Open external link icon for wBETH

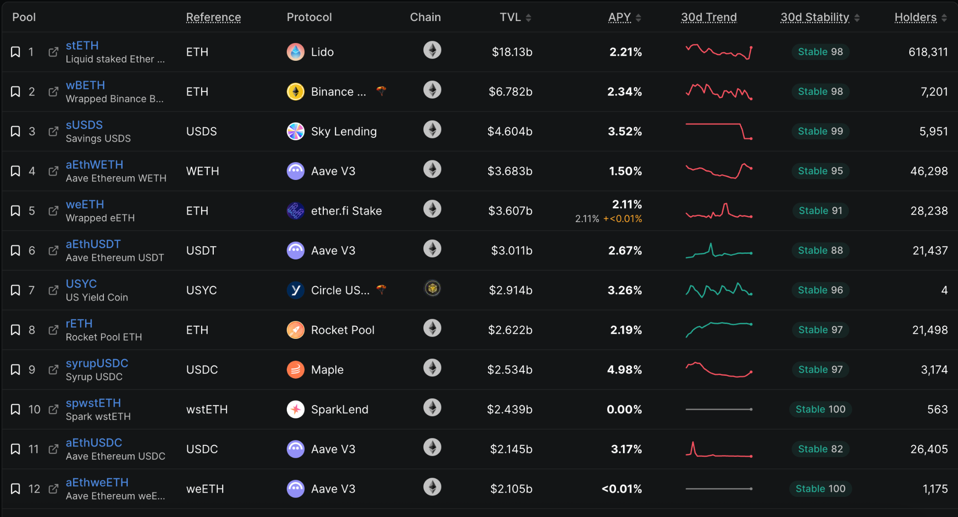click(x=54, y=92)
